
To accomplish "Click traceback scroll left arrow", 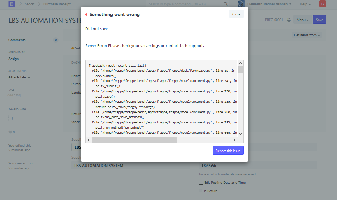I will tap(89, 140).
